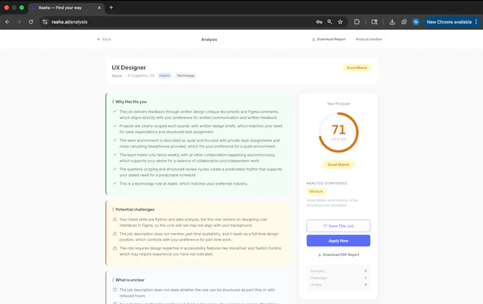
Task: Click checkmark beside 'work environment is described'
Action: pos(115,141)
